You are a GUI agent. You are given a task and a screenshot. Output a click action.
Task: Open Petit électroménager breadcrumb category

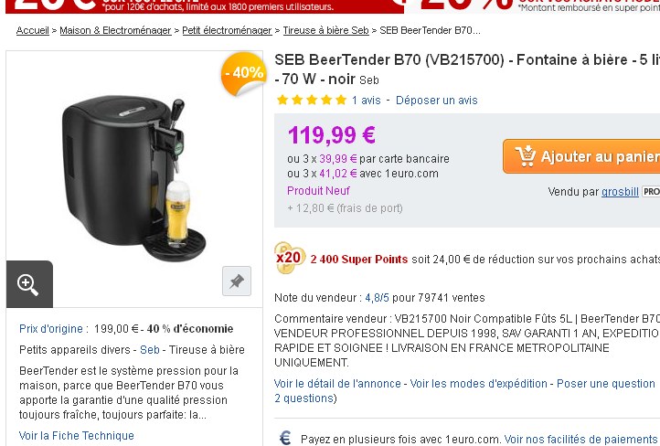tap(227, 30)
